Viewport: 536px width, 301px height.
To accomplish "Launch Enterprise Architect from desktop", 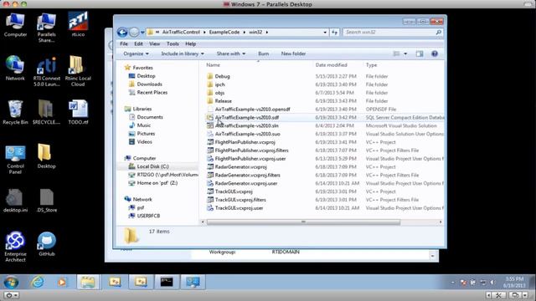I will [15, 247].
